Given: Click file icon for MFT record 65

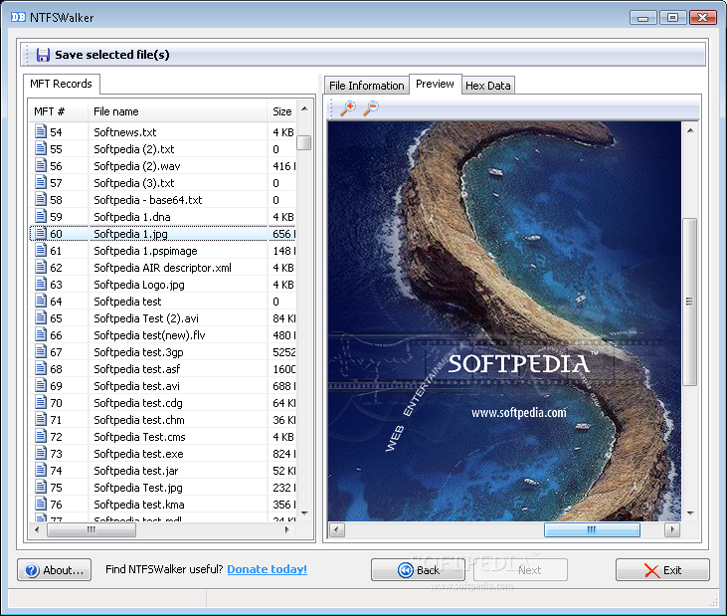Looking at the screenshot, I should pos(41,317).
